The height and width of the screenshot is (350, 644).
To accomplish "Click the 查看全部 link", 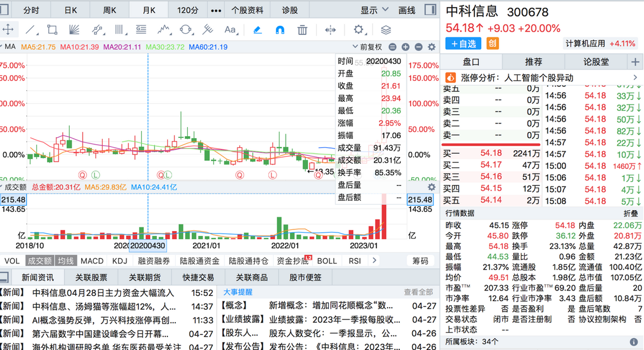I will 418,292.
